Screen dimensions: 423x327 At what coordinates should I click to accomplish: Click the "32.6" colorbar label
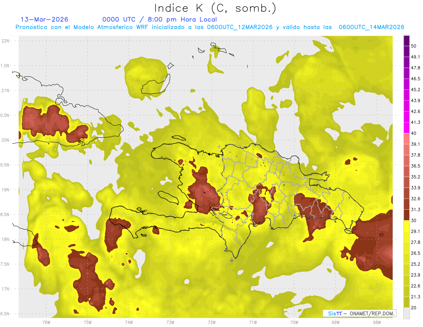point(416,199)
